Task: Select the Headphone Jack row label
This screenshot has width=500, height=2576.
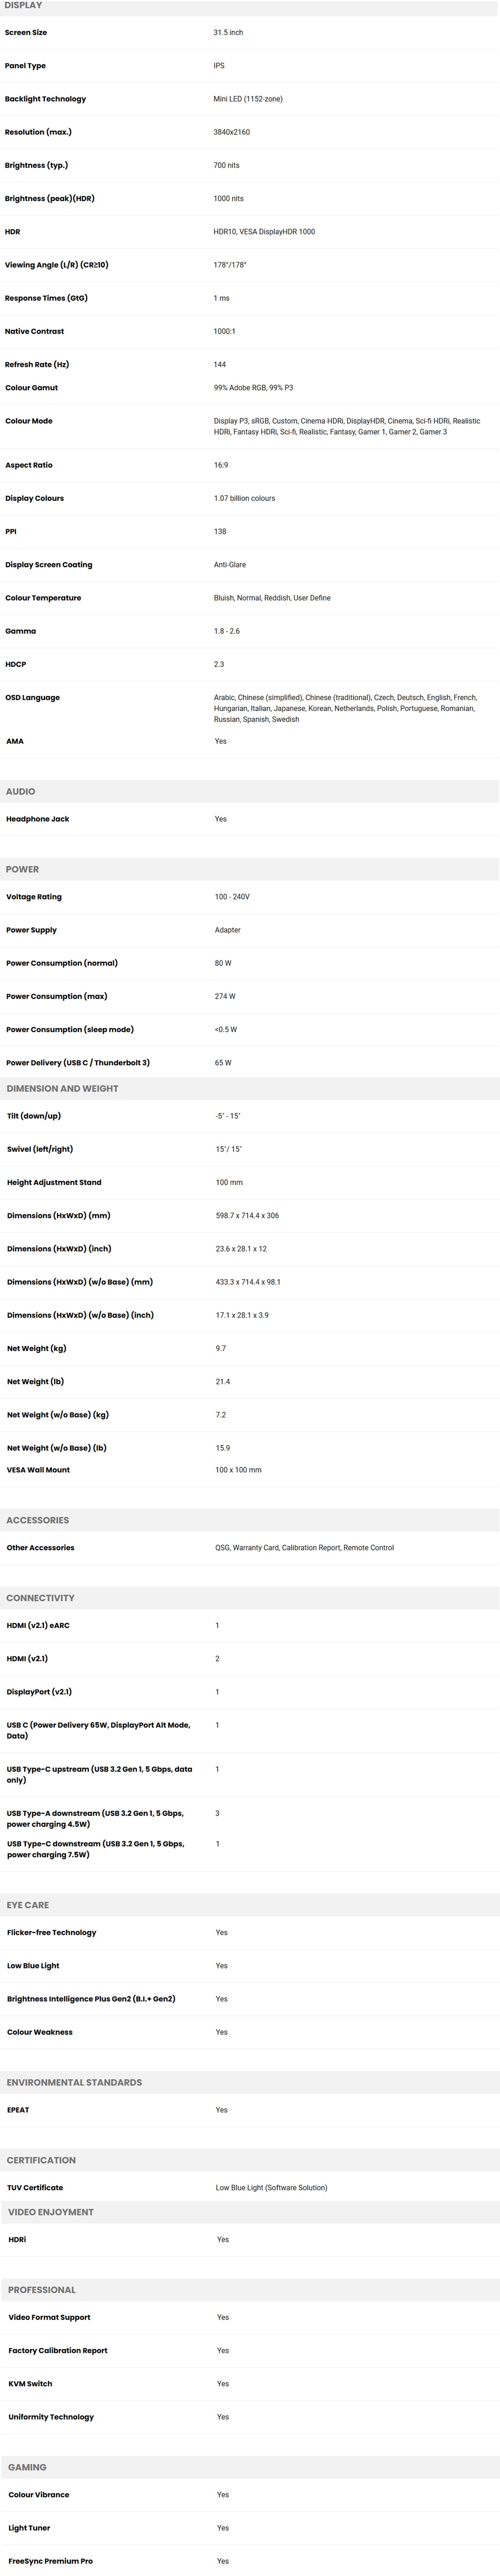Action: click(x=38, y=819)
